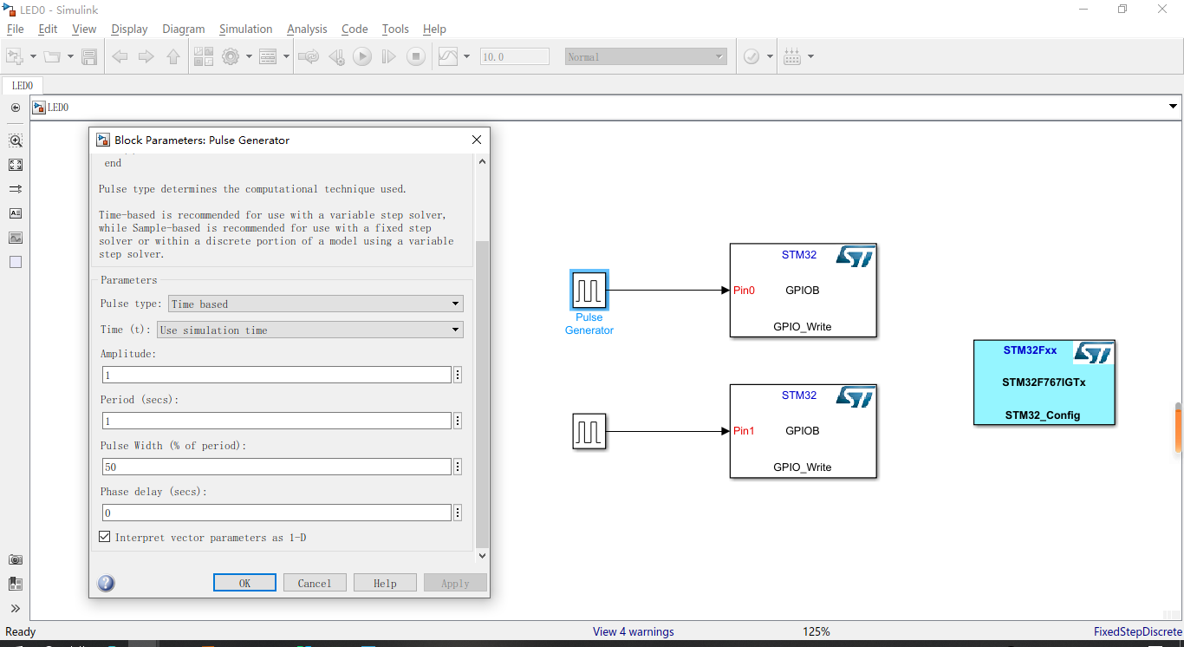Open the Pulse type dropdown

tap(316, 304)
